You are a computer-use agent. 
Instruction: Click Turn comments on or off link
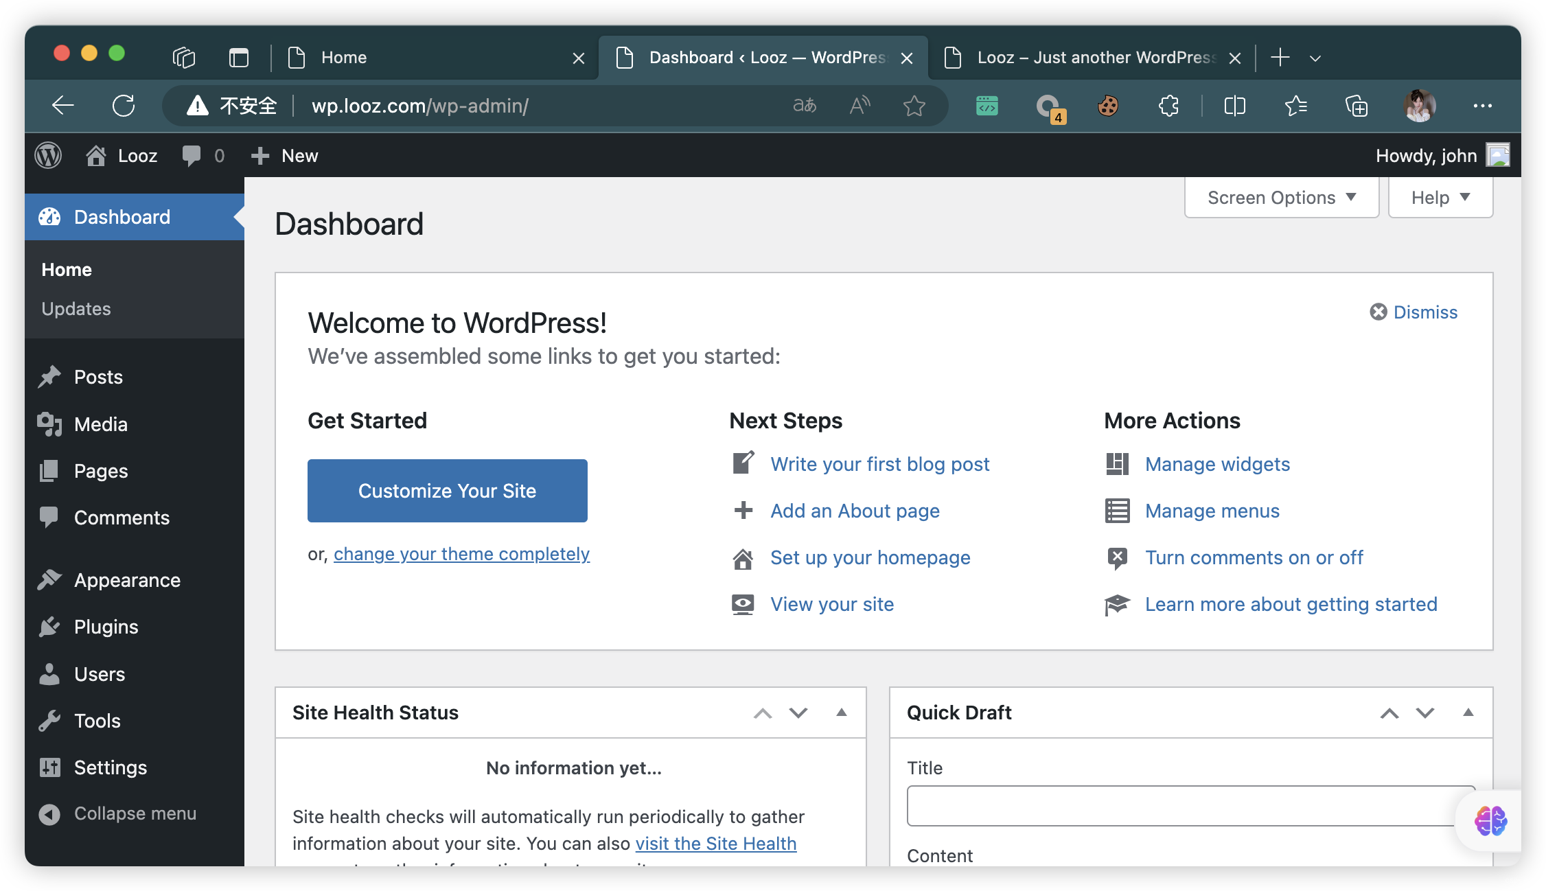[x=1254, y=557]
